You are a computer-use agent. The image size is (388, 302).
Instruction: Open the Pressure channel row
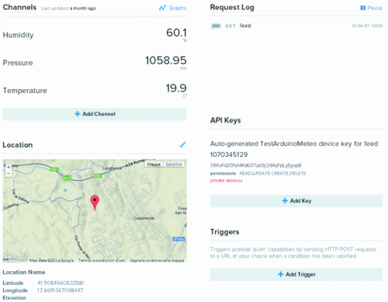point(95,63)
